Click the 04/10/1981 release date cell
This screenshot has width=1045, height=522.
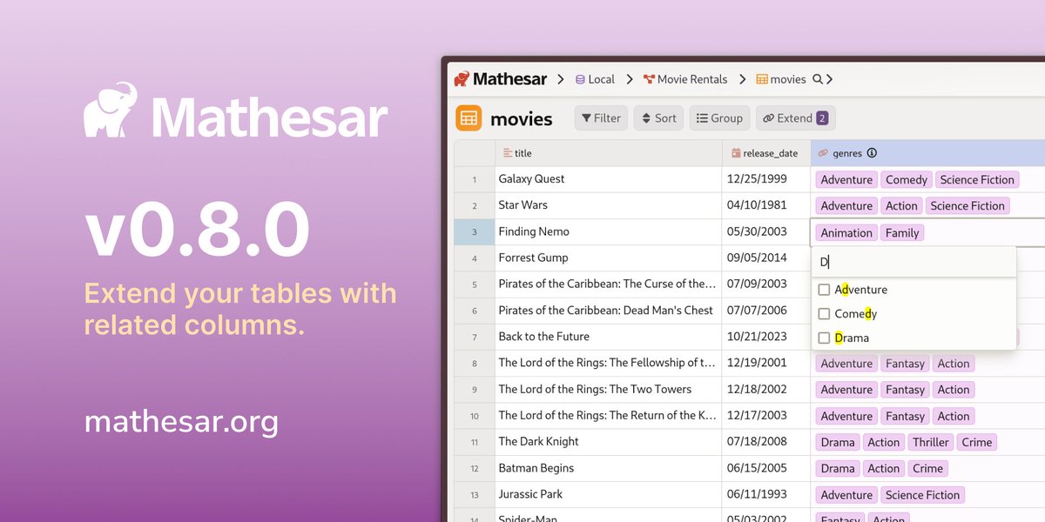tap(766, 205)
